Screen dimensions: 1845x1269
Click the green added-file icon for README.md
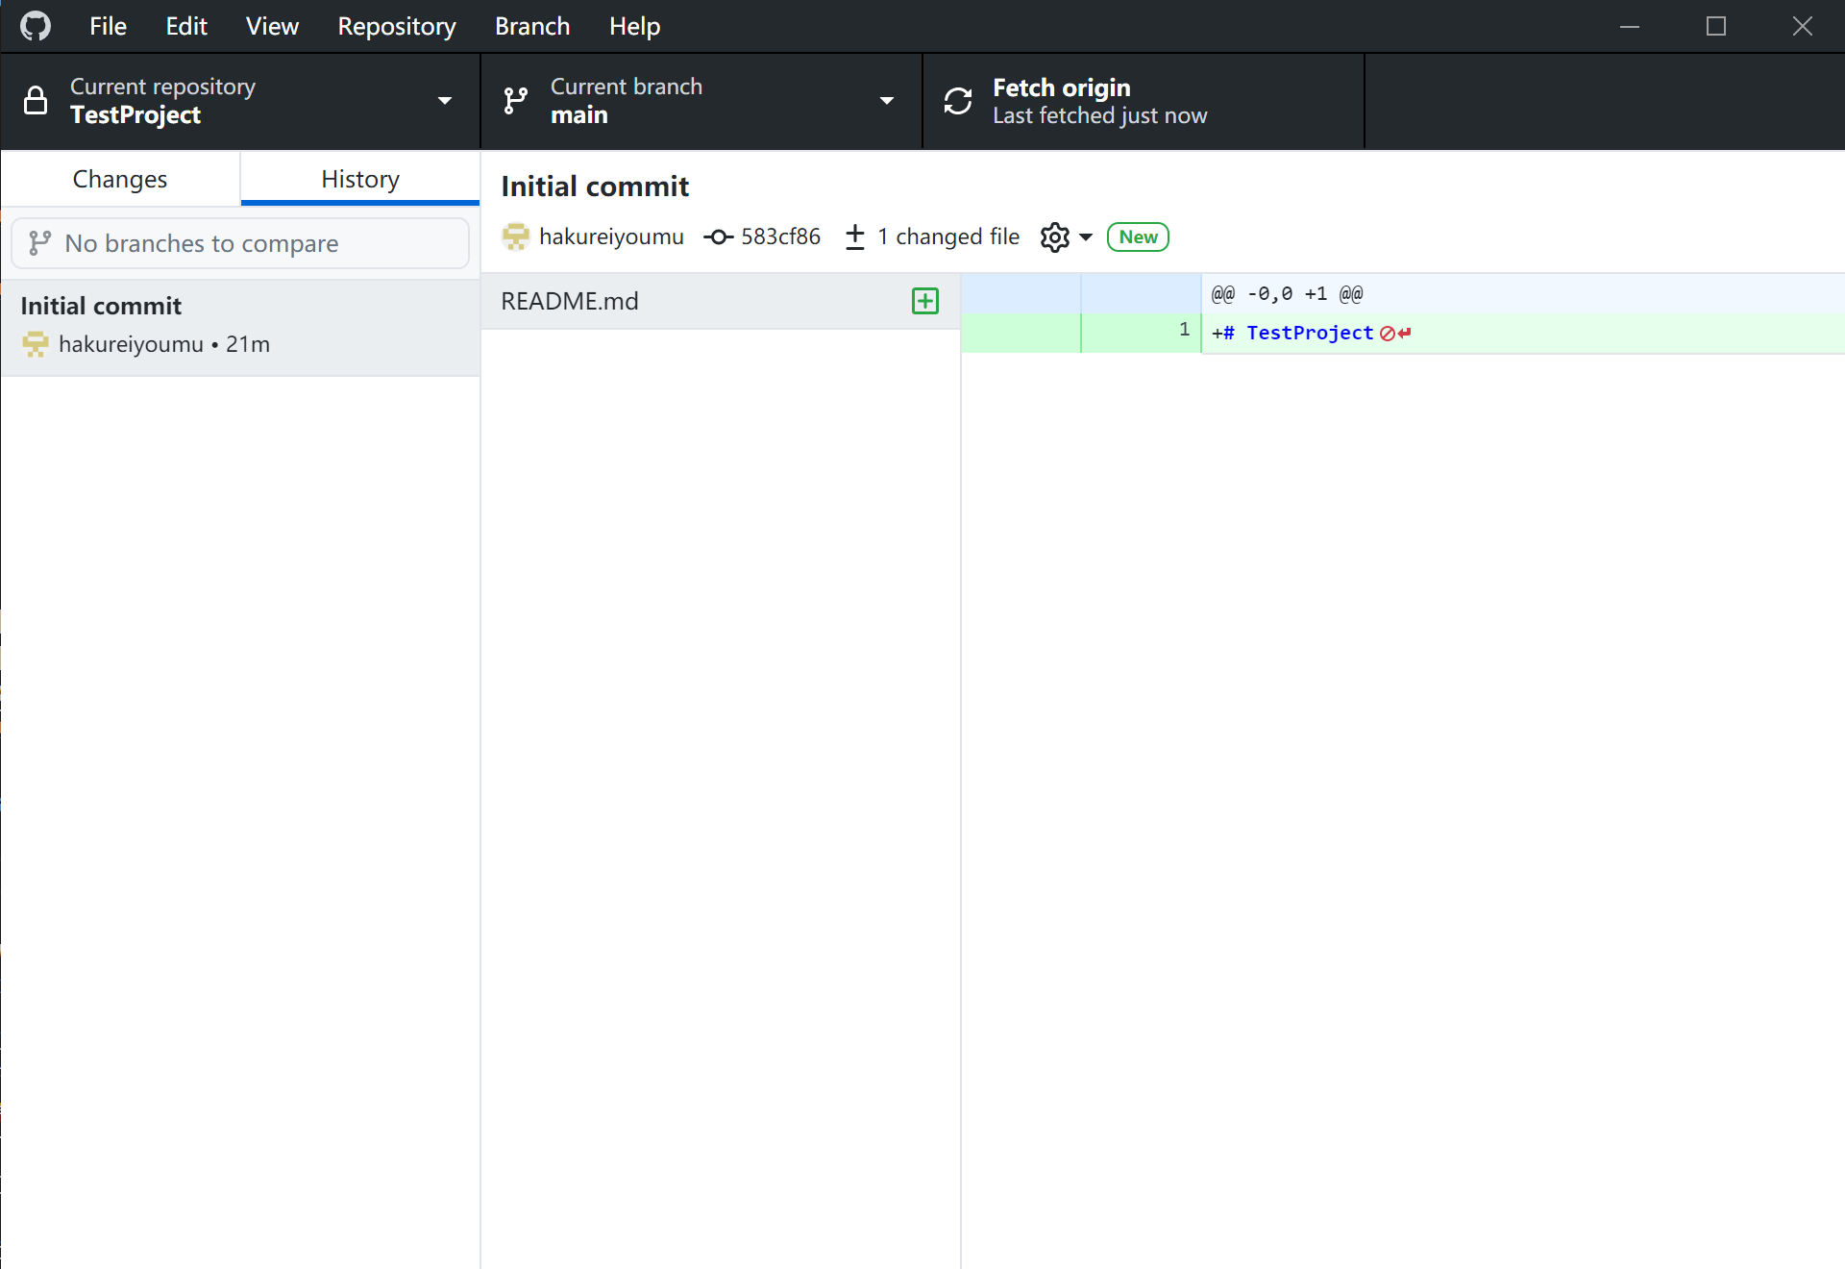pos(924,301)
